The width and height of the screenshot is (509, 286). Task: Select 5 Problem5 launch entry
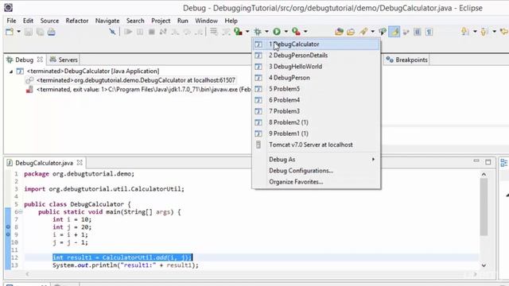coord(317,89)
